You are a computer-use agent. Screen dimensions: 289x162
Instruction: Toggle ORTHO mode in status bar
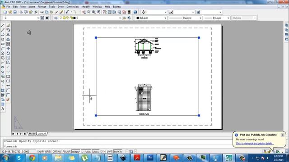56,152
